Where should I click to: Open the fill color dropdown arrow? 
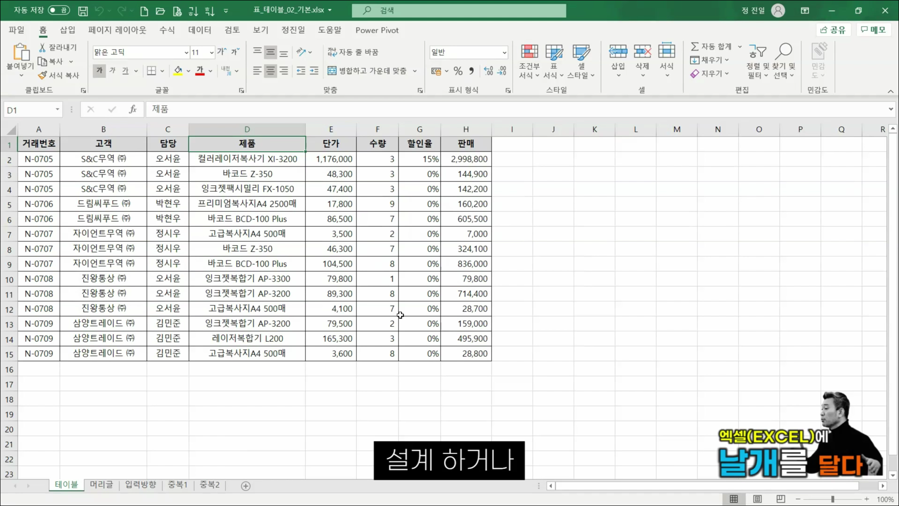click(188, 71)
